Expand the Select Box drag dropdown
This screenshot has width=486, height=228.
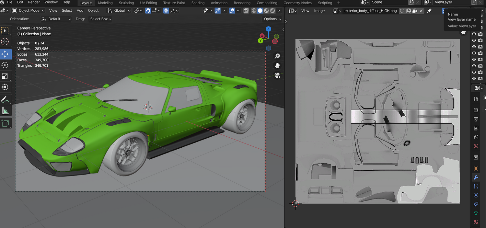pos(100,19)
